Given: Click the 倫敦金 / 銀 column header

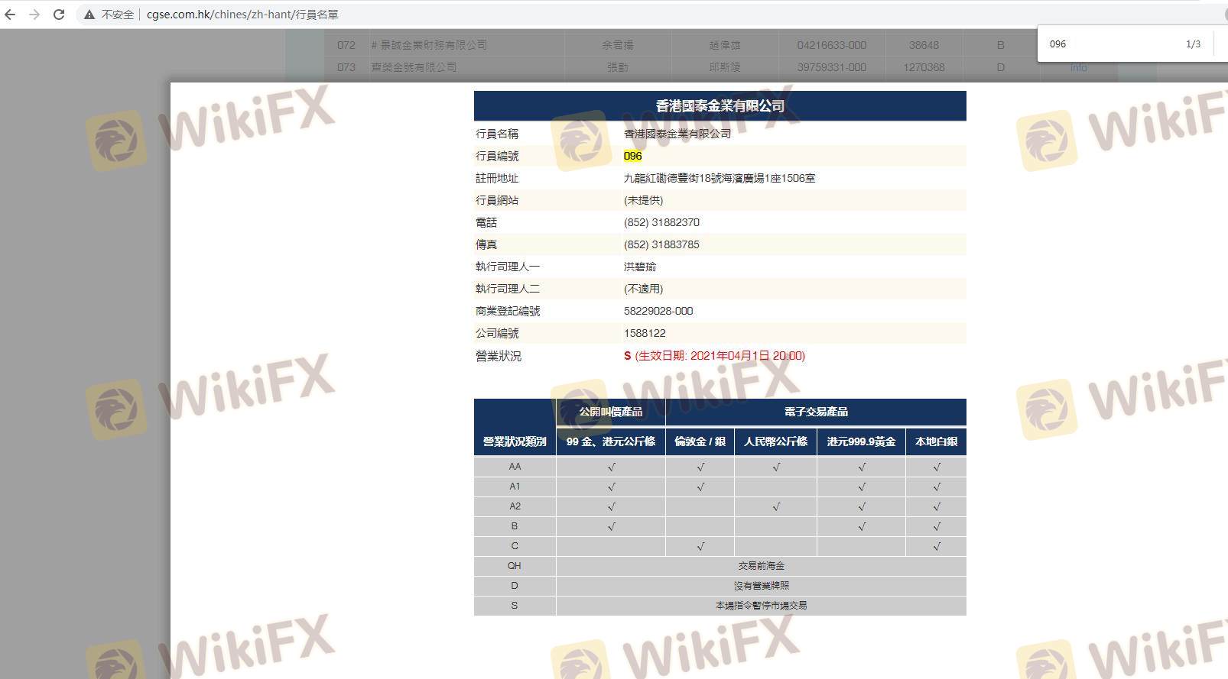Looking at the screenshot, I should pyautogui.click(x=700, y=441).
